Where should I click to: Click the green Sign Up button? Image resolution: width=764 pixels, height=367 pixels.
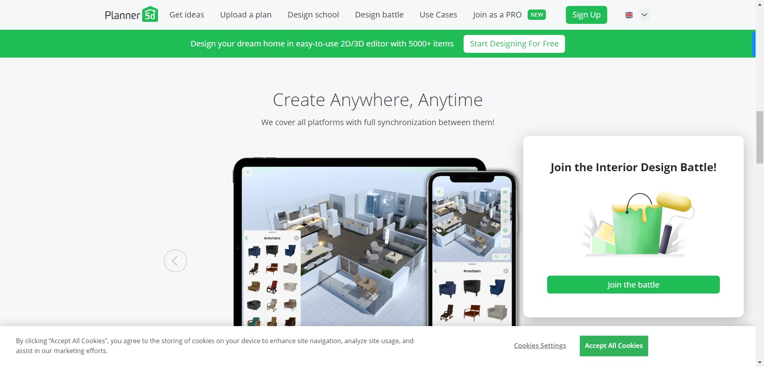[587, 15]
